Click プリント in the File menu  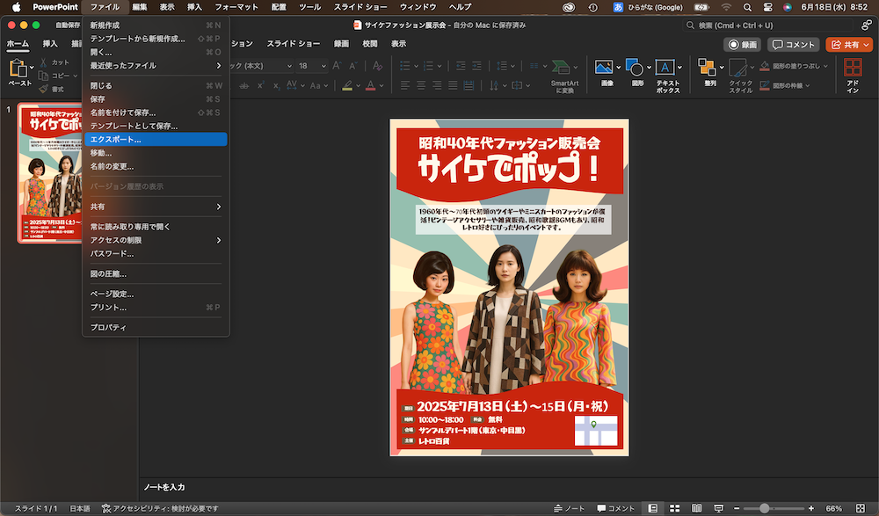coord(156,308)
